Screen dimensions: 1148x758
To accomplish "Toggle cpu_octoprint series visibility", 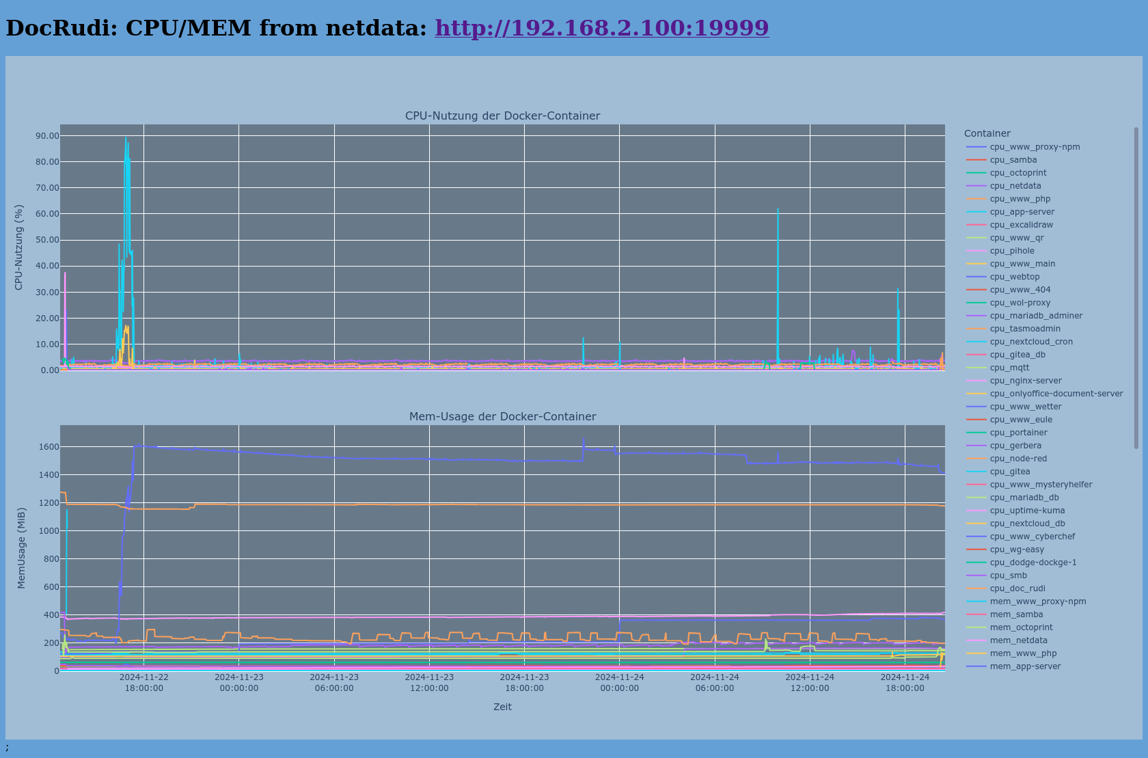I will coord(1017,173).
